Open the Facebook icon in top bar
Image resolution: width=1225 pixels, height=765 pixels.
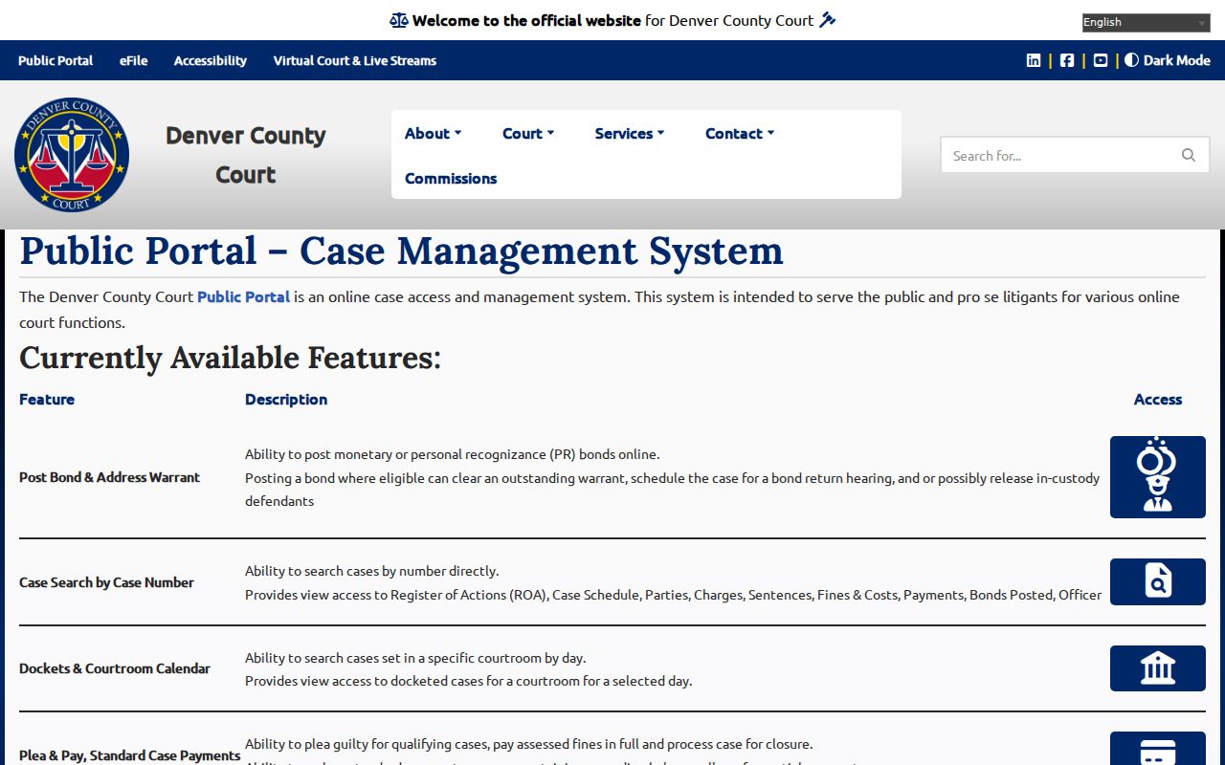pos(1067,60)
